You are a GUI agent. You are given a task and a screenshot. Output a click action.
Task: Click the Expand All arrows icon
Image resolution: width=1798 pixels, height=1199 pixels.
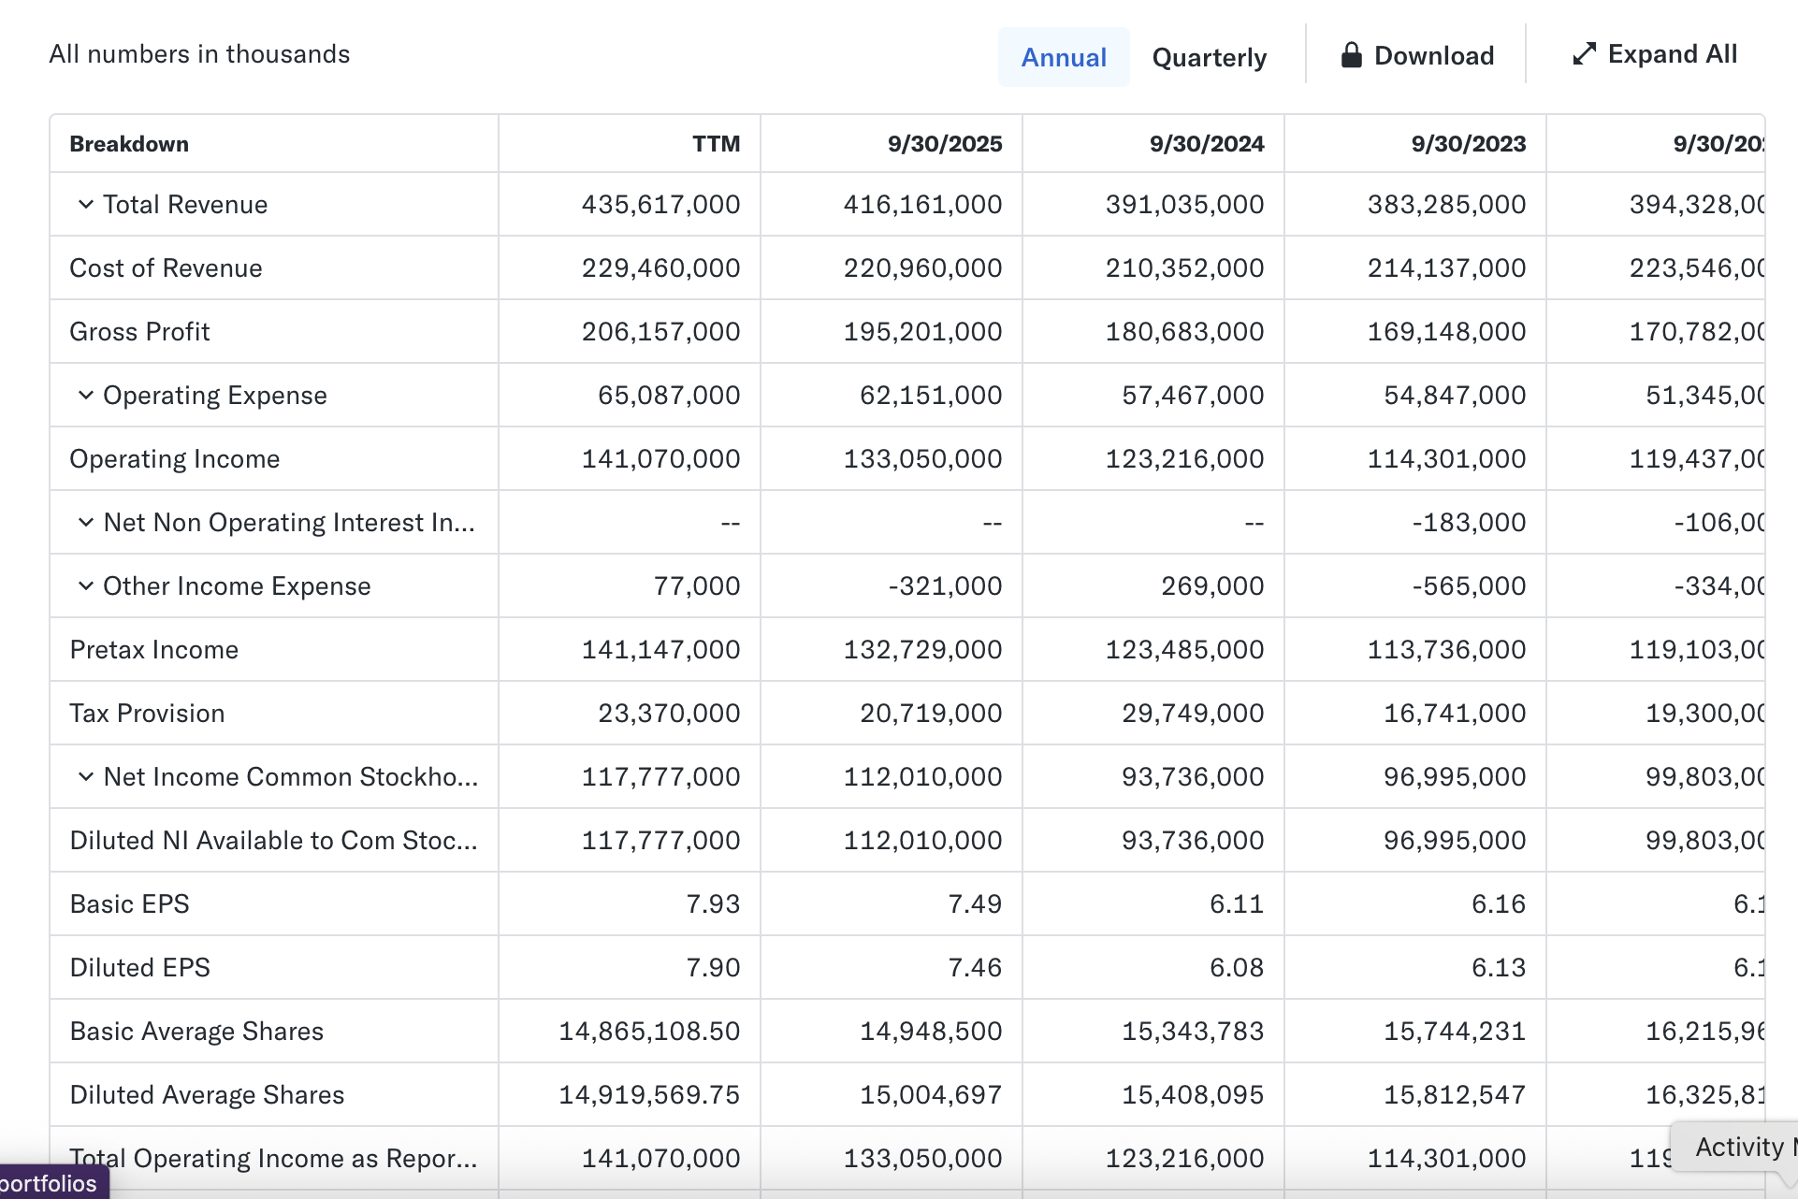(1584, 54)
